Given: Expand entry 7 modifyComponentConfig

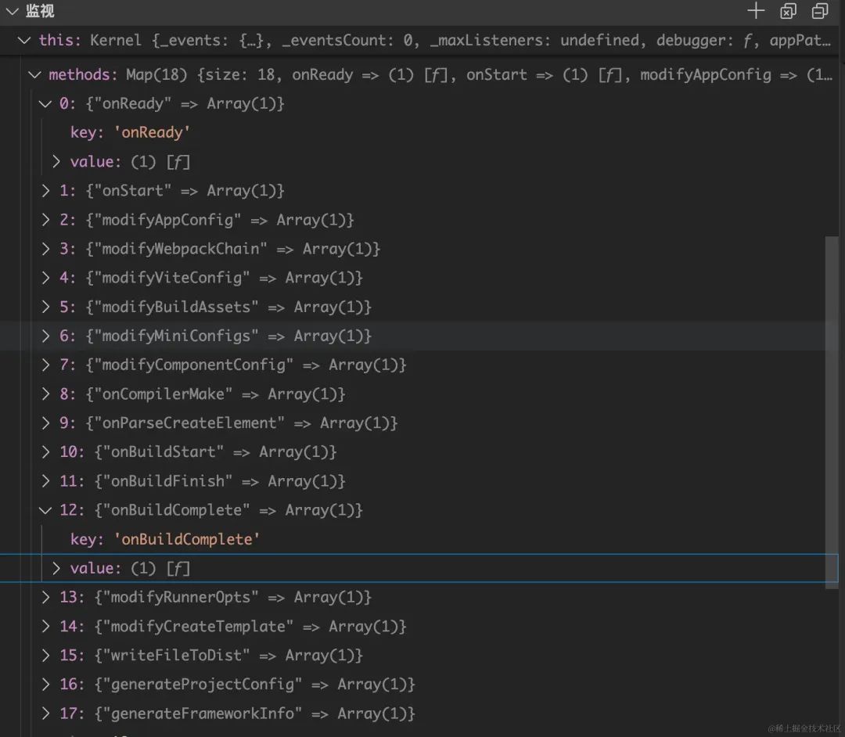Looking at the screenshot, I should coord(45,365).
